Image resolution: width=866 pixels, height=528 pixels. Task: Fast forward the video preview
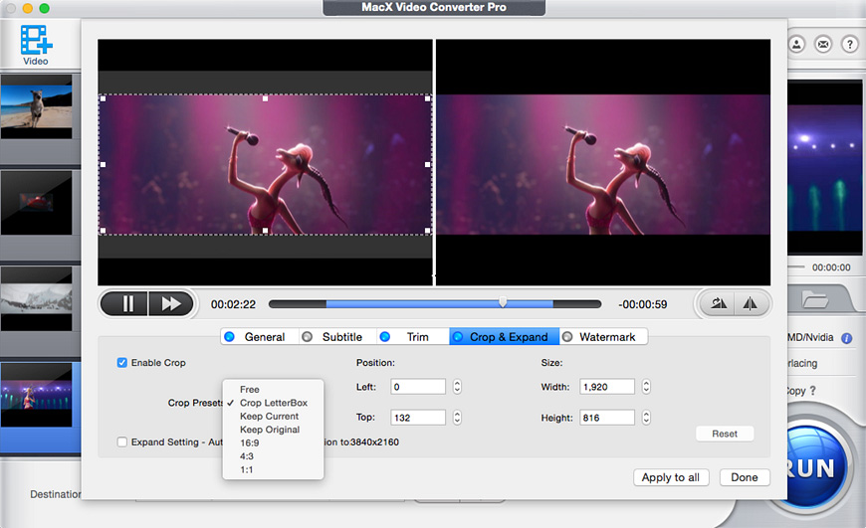pos(170,304)
